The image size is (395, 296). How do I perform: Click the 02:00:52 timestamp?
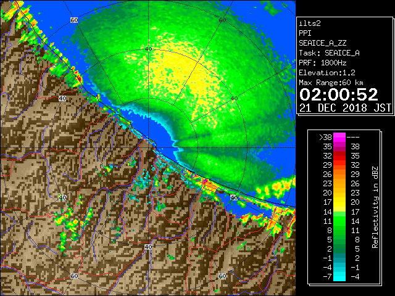(x=339, y=94)
